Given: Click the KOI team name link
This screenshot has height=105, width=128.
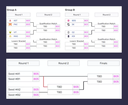Looking at the screenshot, I should coord(73,36).
